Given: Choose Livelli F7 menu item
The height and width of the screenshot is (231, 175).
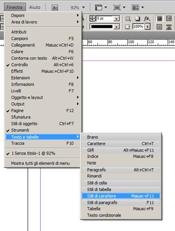Looking at the screenshot, I should click(x=44, y=91).
